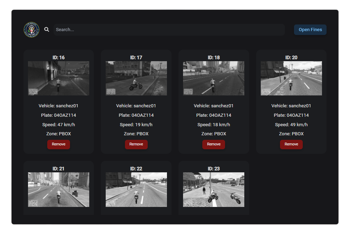Select the ID: 16 card heading
This screenshot has height=237, width=350.
[58, 57]
